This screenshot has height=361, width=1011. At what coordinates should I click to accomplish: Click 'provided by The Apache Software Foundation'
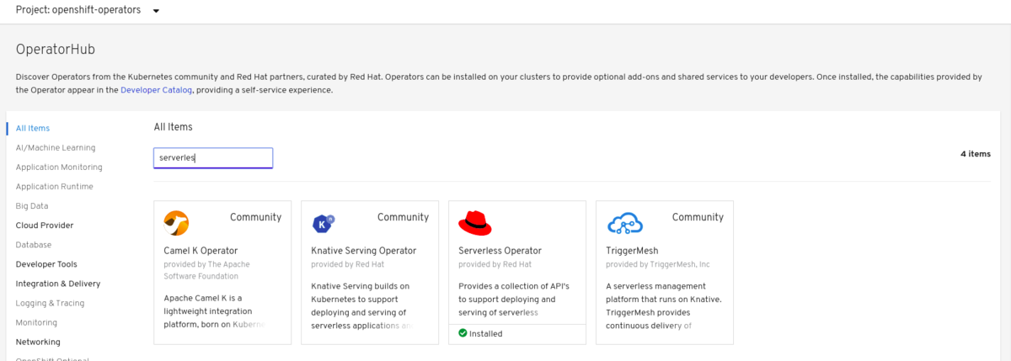(206, 269)
